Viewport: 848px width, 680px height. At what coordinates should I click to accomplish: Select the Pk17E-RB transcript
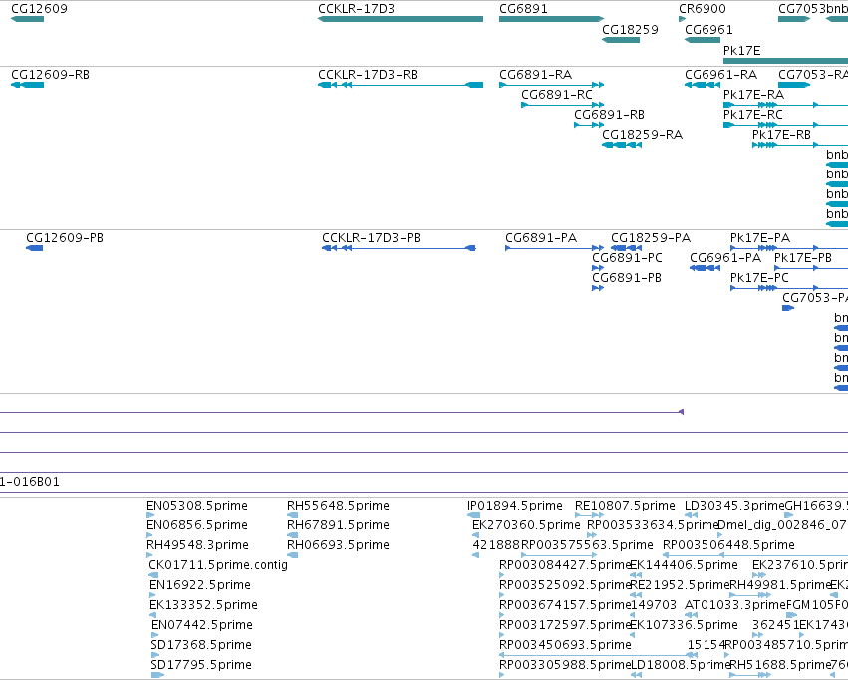point(800,145)
